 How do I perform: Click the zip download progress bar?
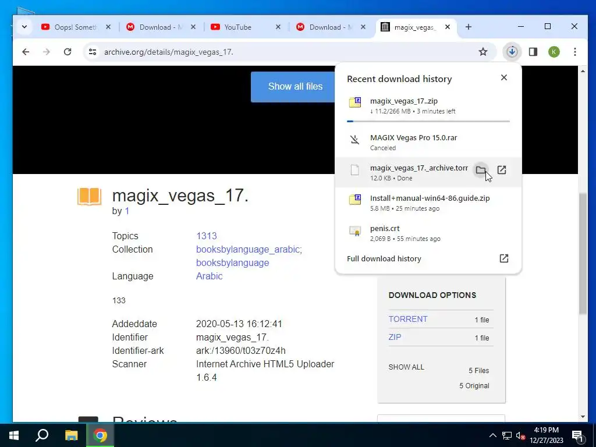[428, 121]
